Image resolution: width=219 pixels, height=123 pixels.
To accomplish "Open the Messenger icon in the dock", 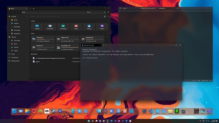I will pos(79,111).
